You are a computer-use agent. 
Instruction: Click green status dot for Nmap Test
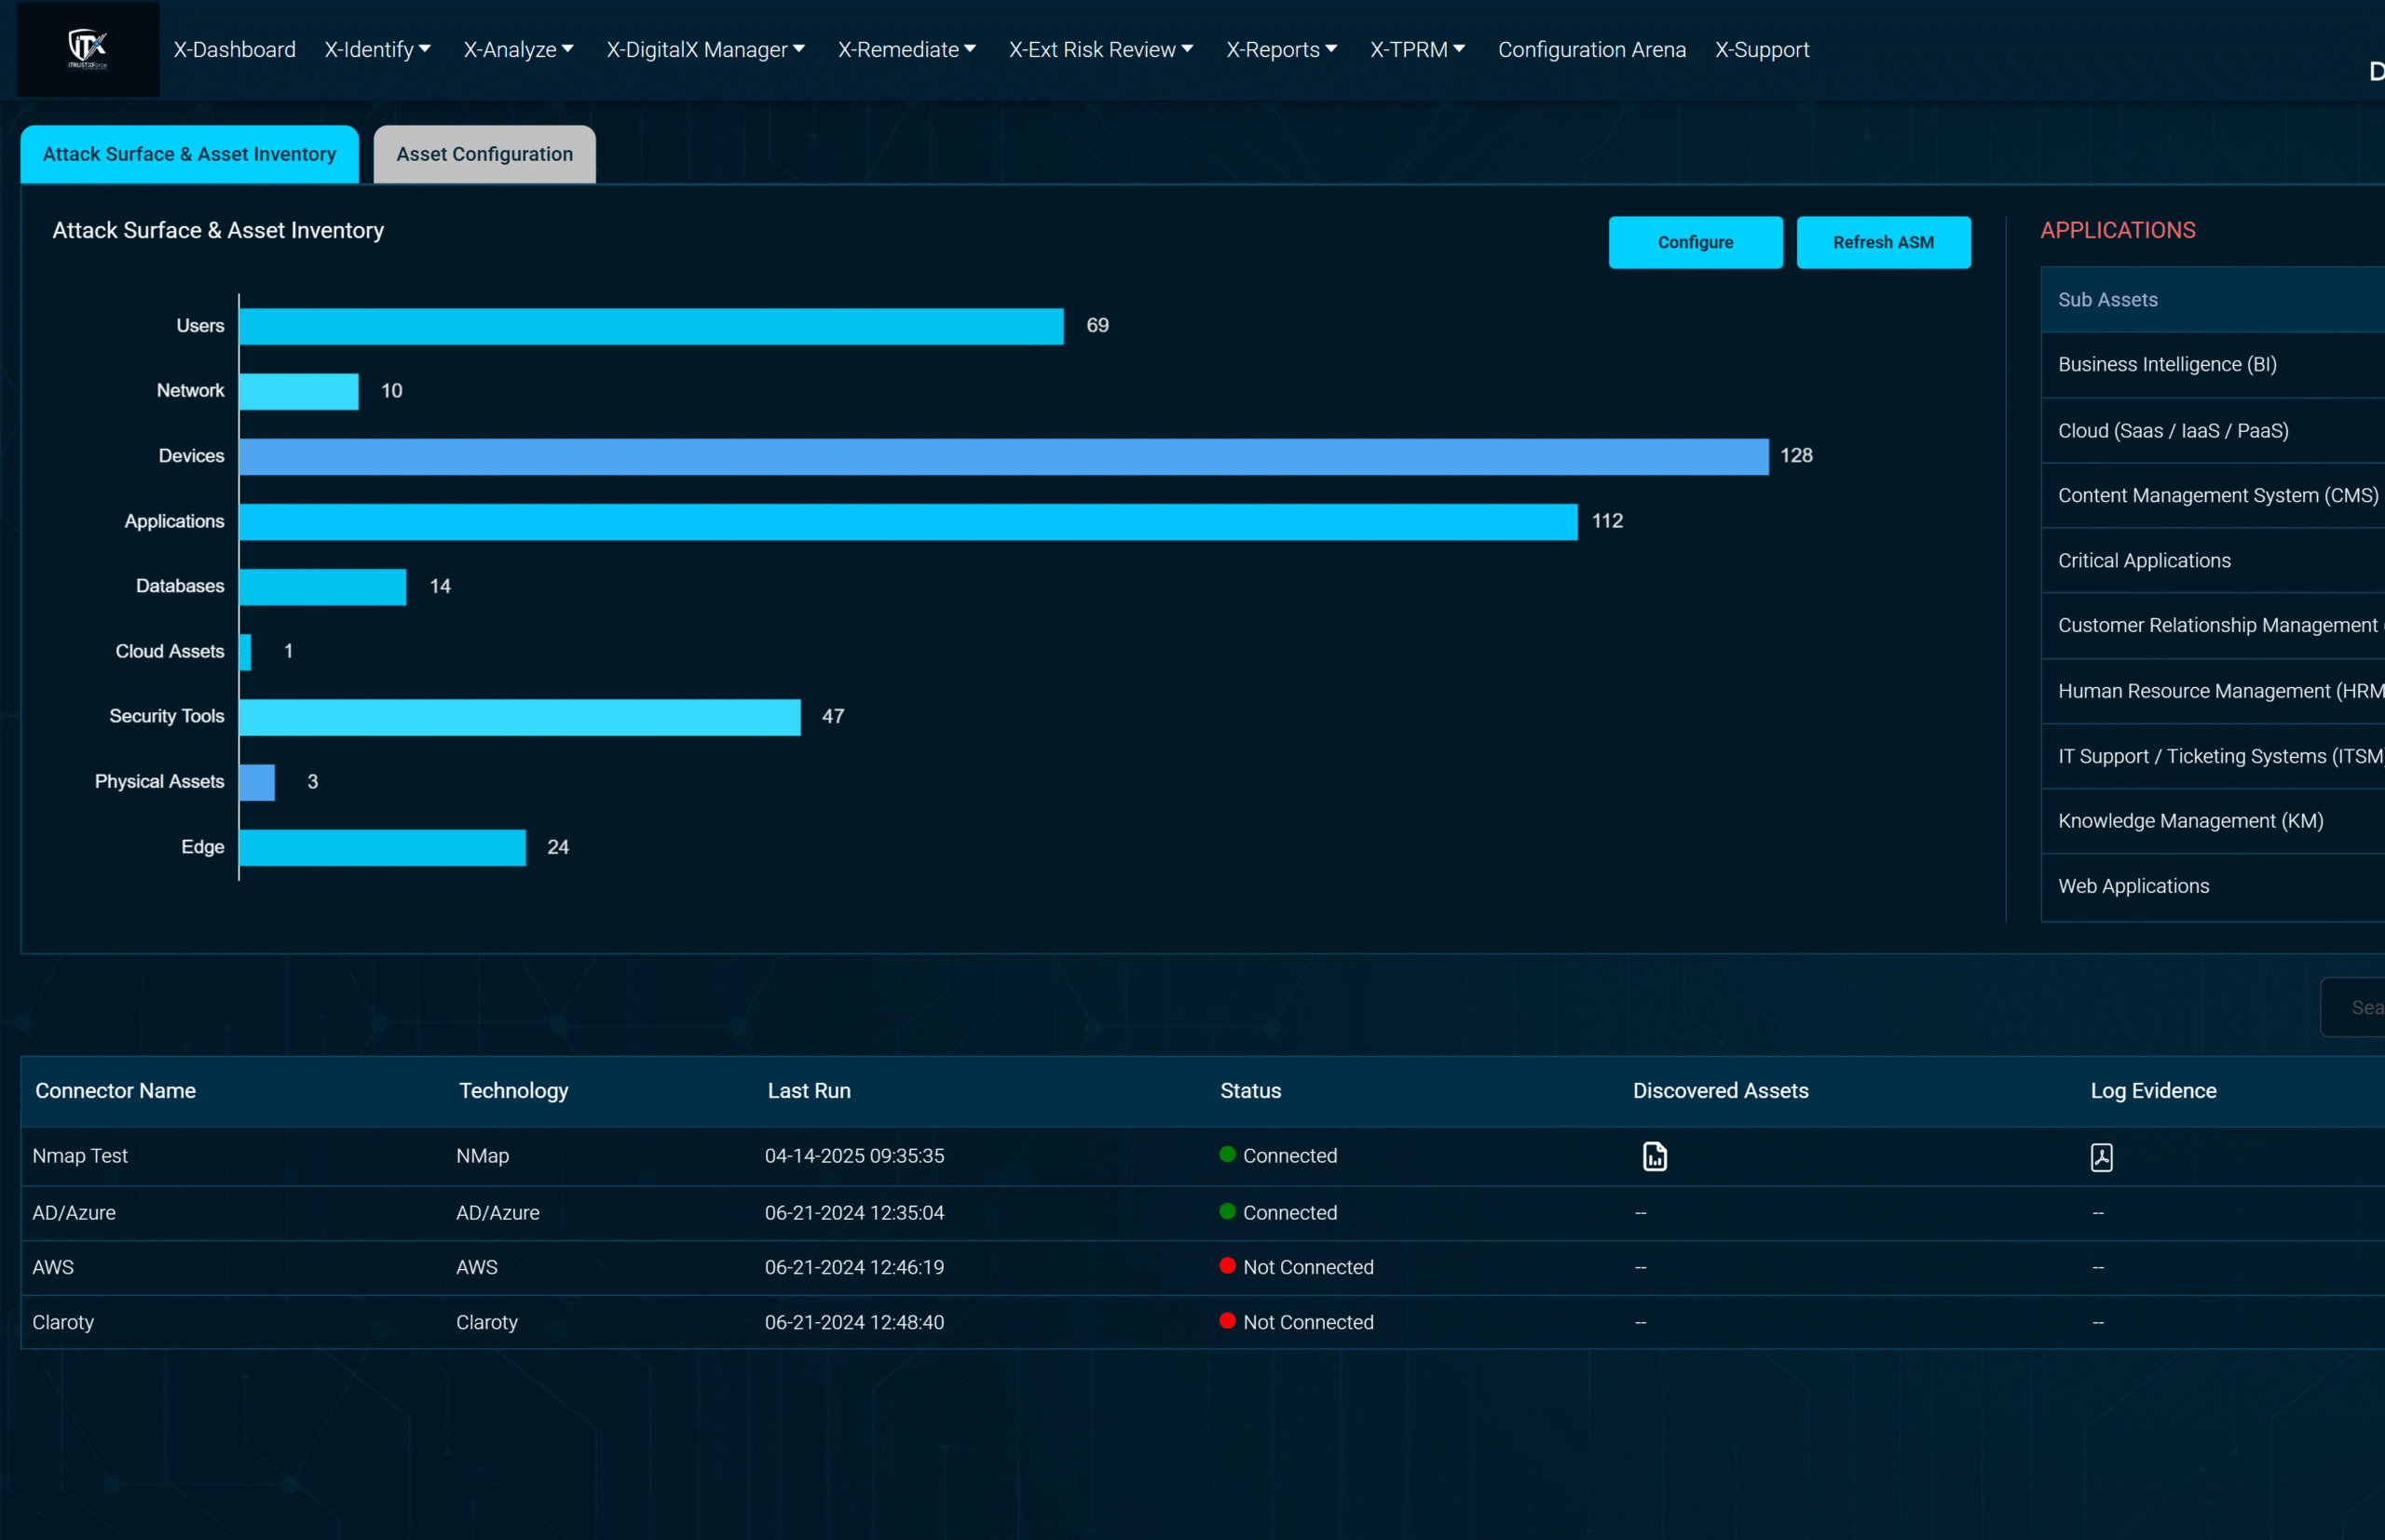pos(1228,1154)
